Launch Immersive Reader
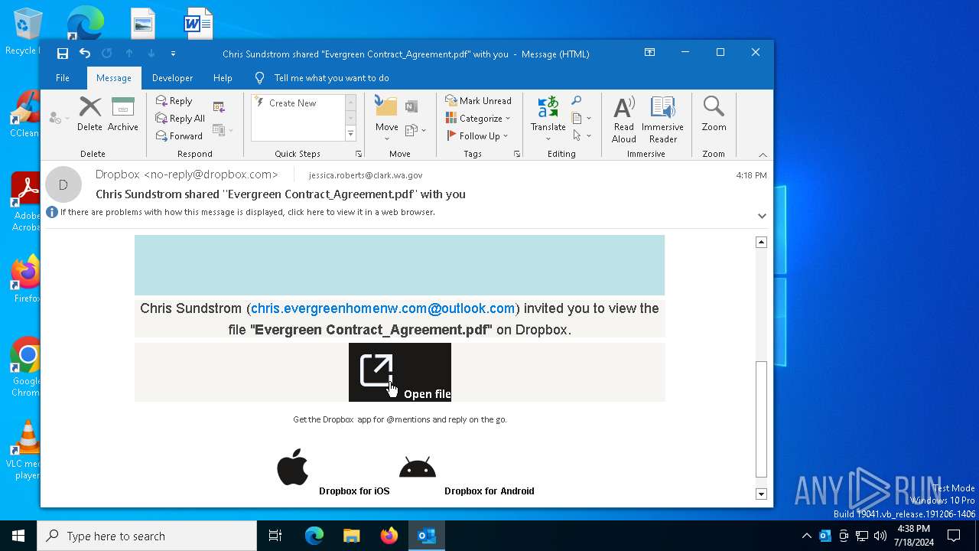 [662, 119]
